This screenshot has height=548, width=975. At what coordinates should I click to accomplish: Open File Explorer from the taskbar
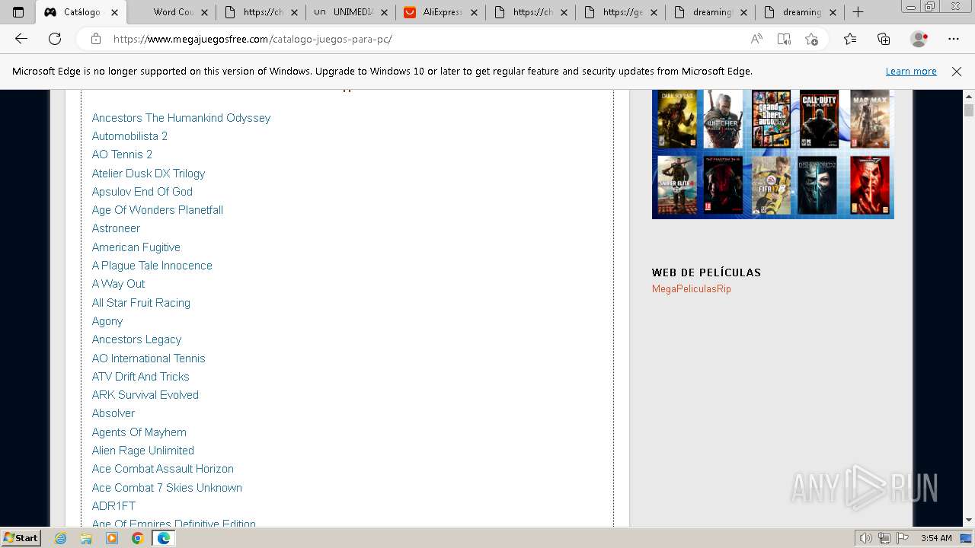coord(86,538)
